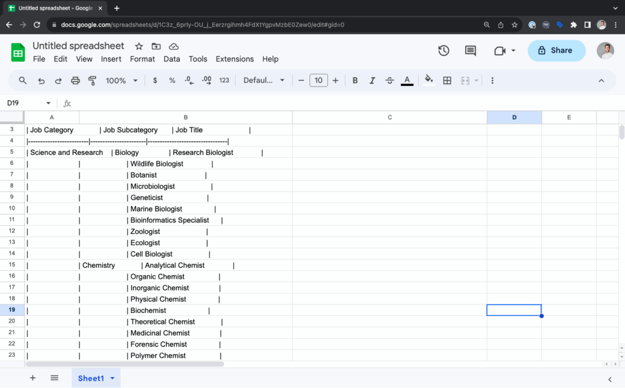
Task: Open Sheet1 tab options arrow
Action: pos(112,378)
